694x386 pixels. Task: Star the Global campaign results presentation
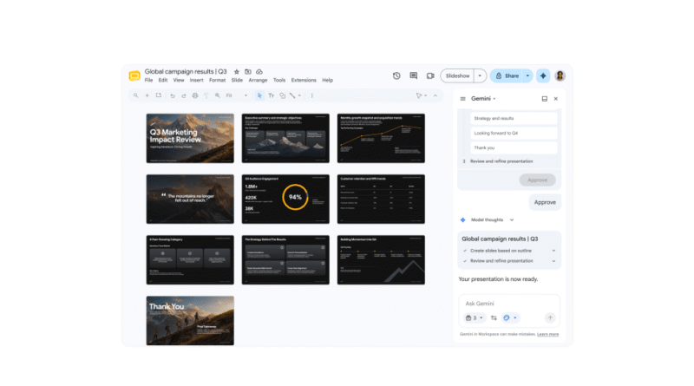(x=236, y=72)
